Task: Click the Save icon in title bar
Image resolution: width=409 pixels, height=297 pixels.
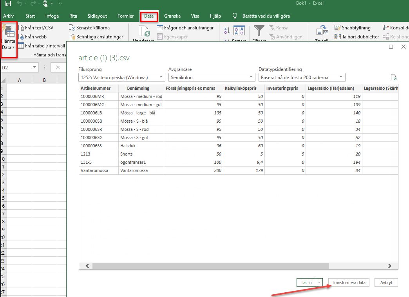Action: click(x=8, y=4)
